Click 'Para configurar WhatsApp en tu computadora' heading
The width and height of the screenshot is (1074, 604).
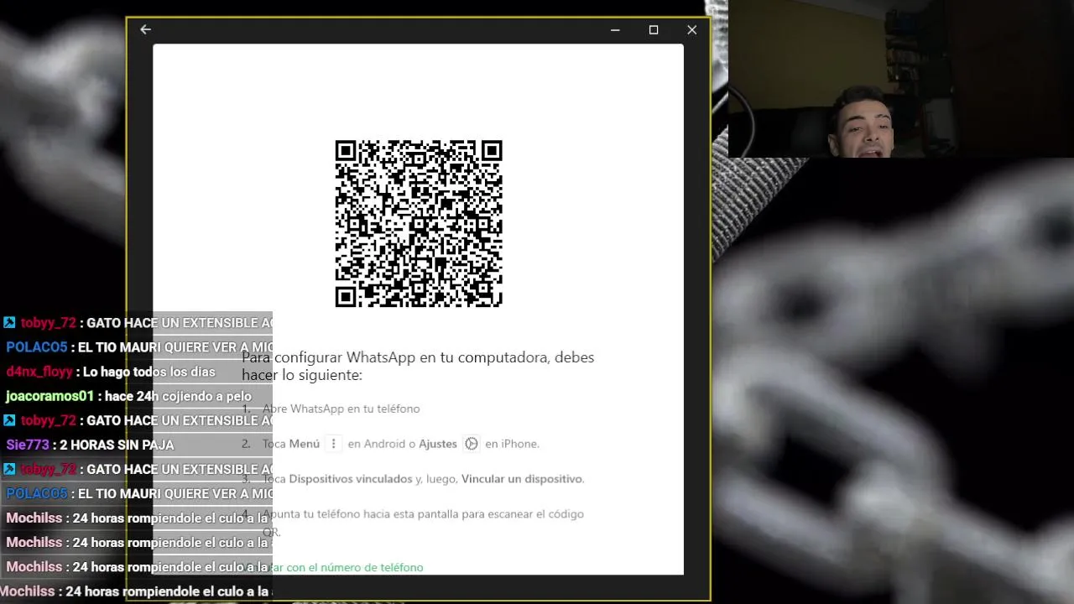418,366
